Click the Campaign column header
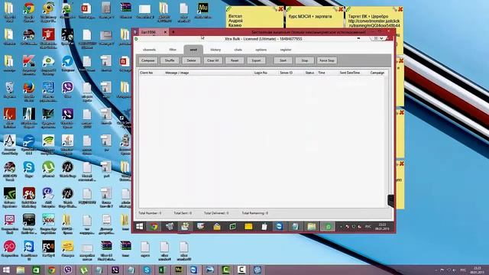Viewport: 489px width, 275px height. coord(377,73)
